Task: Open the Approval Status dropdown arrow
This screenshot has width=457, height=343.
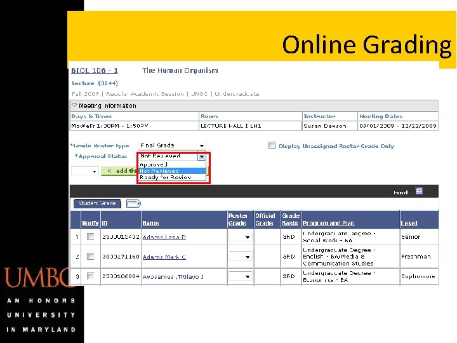Action: click(x=201, y=157)
